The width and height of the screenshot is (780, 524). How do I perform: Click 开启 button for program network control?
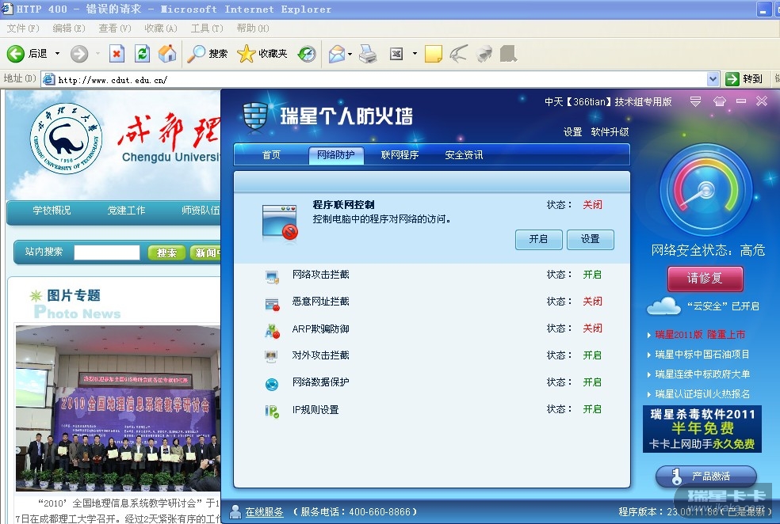tap(538, 239)
